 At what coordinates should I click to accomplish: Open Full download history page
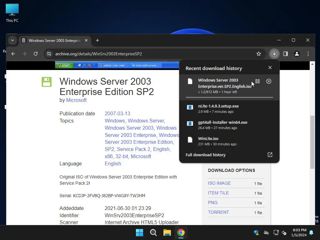pyautogui.click(x=206, y=155)
